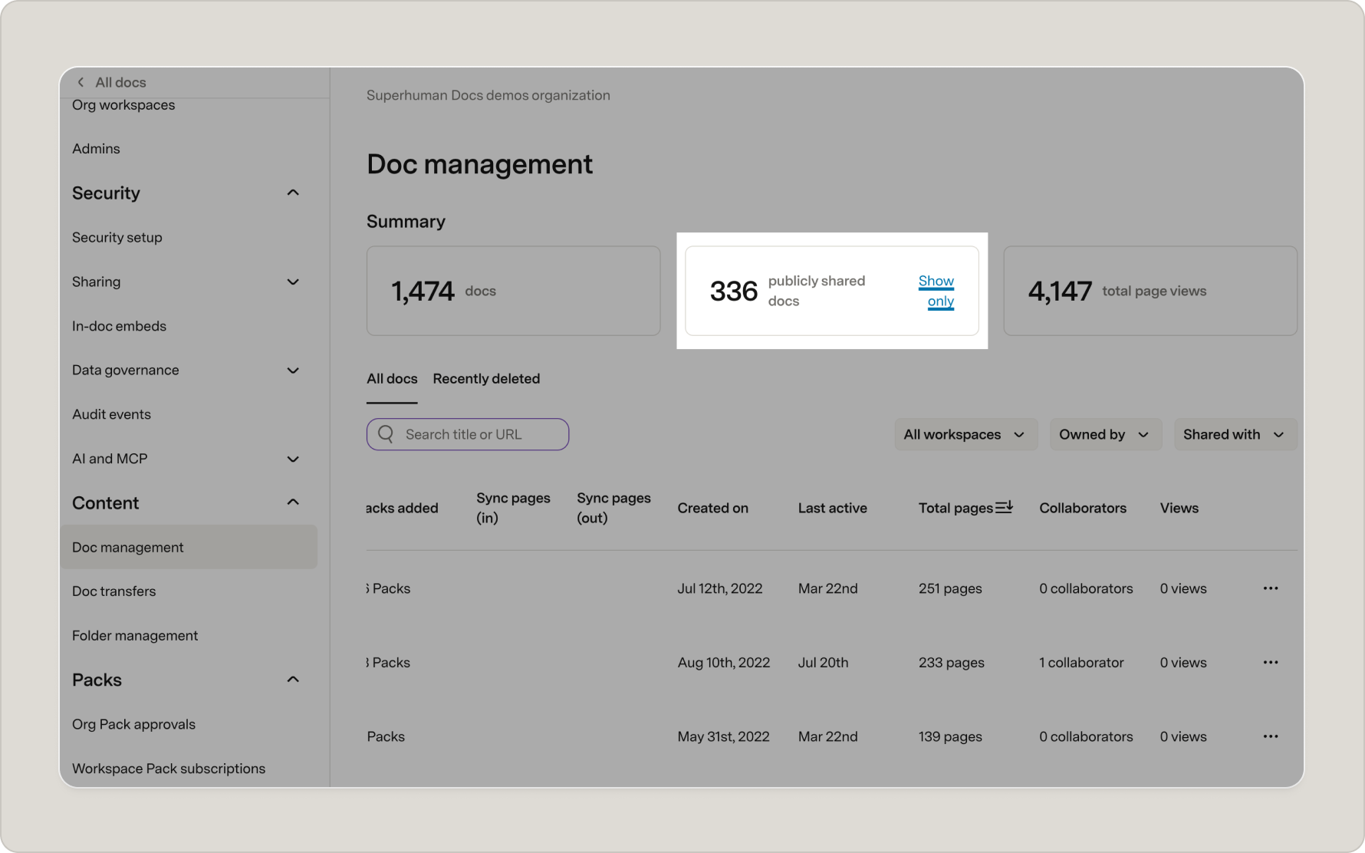This screenshot has height=853, width=1365.
Task: Open Org Pack approvals page
Action: [133, 724]
